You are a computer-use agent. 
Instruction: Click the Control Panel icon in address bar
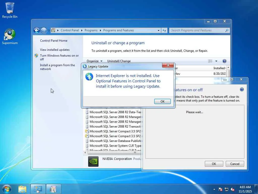tap(53, 30)
